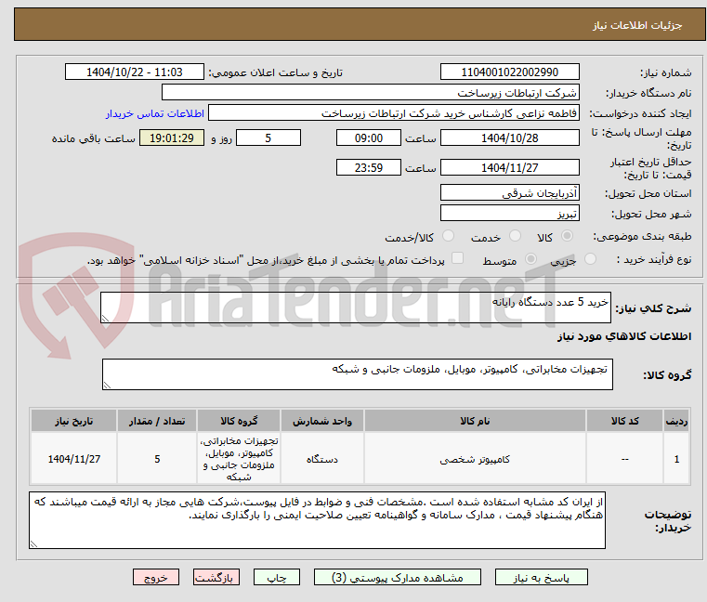Click the توضیحات خریدار text area
The image size is (707, 602).
[x=317, y=520]
